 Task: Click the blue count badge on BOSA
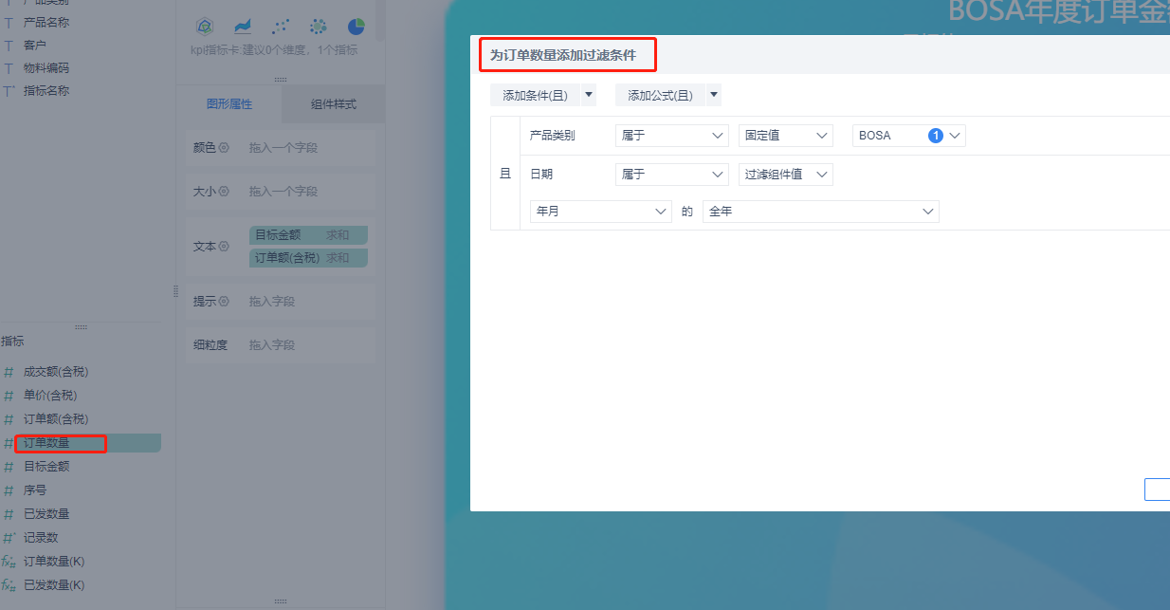[935, 136]
